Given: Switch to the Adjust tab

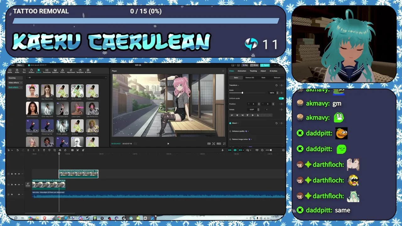Looking at the screenshot, I should click(263, 71).
